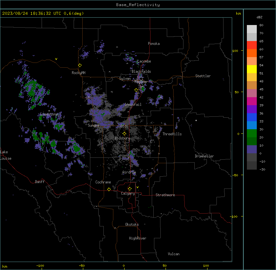Click the yellow diamond marker between Olds and Didsbury
This screenshot has height=270, width=276.
(x=124, y=134)
